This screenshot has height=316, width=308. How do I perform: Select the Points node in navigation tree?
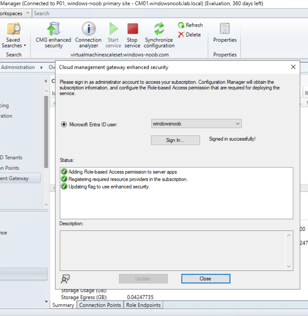click(10, 168)
